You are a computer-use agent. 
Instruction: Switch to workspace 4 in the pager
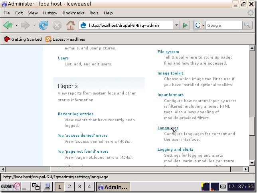[89, 187]
